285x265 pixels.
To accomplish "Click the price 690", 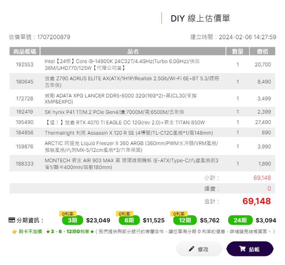I will coord(266,133).
